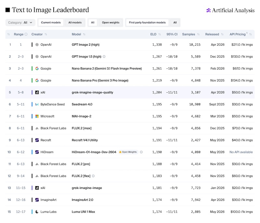Sort by rank using the first column arrows
Viewport: 260px width, 223px height.
tap(9, 34)
